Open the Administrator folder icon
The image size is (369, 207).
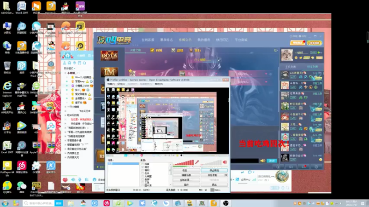pyautogui.click(x=7, y=8)
